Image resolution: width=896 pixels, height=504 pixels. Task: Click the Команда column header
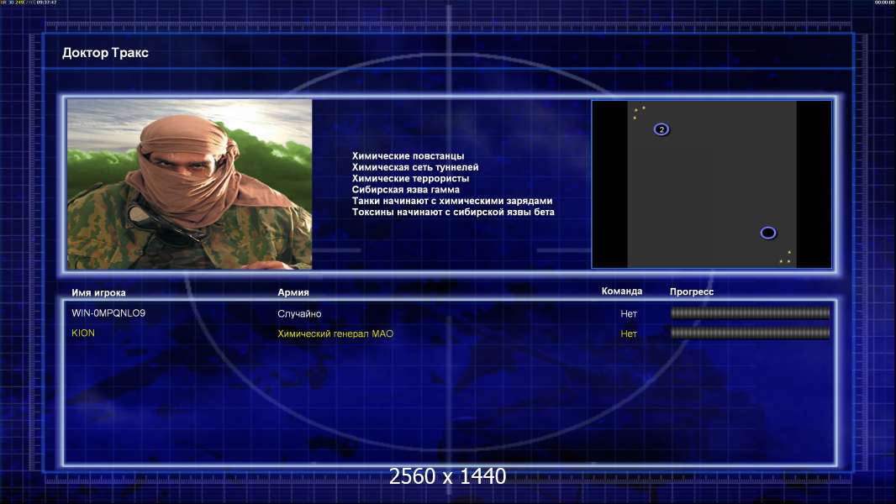(x=622, y=291)
